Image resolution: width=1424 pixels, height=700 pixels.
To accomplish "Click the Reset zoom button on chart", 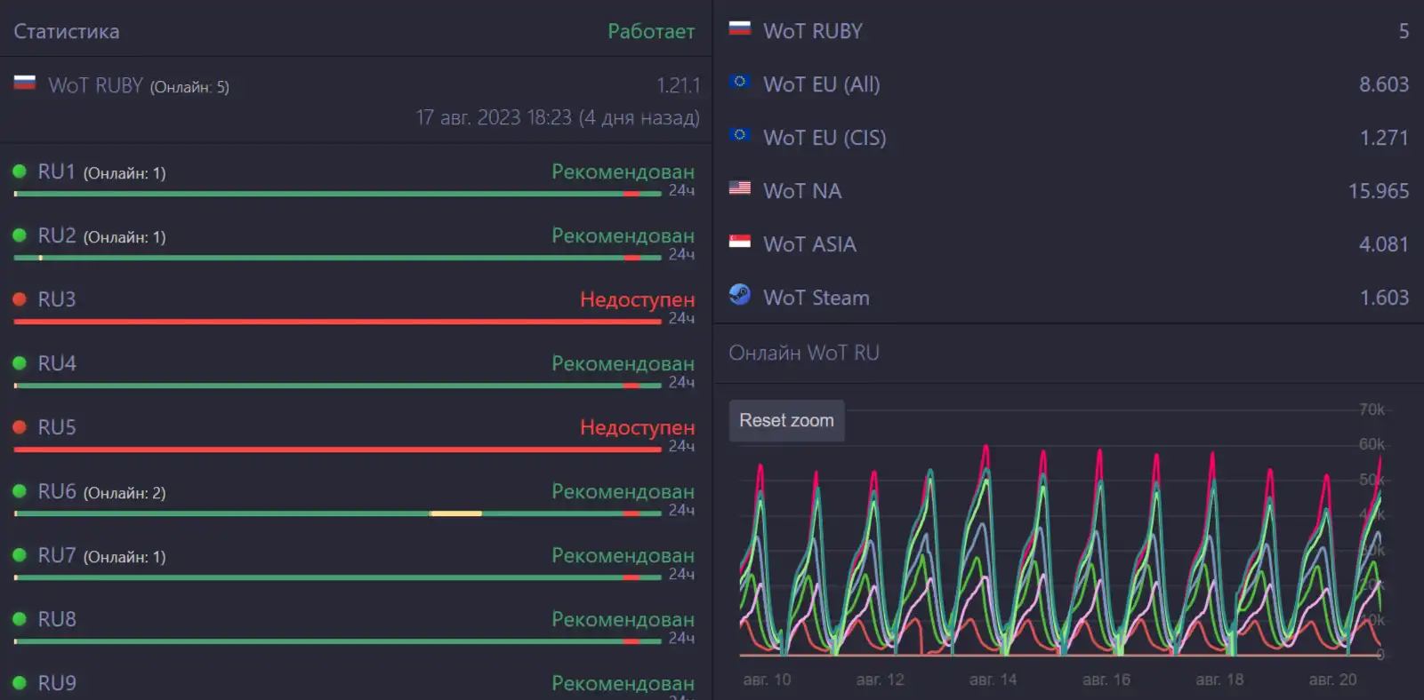I will [x=787, y=420].
